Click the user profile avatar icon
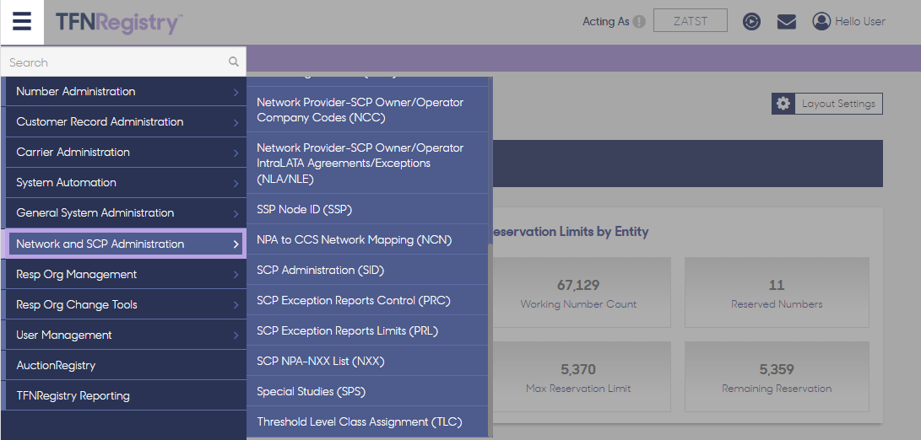The width and height of the screenshot is (921, 440). [821, 22]
